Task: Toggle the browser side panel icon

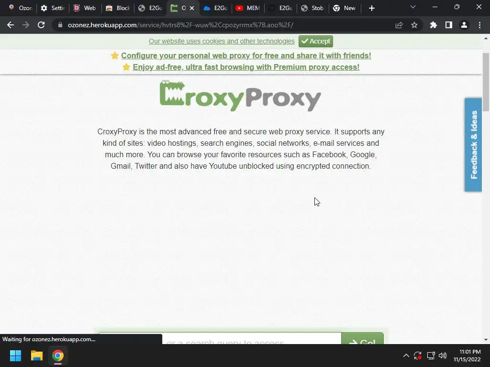Action: [x=448, y=25]
